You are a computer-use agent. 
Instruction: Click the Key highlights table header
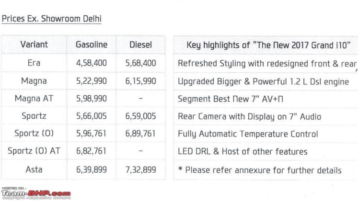265,45
